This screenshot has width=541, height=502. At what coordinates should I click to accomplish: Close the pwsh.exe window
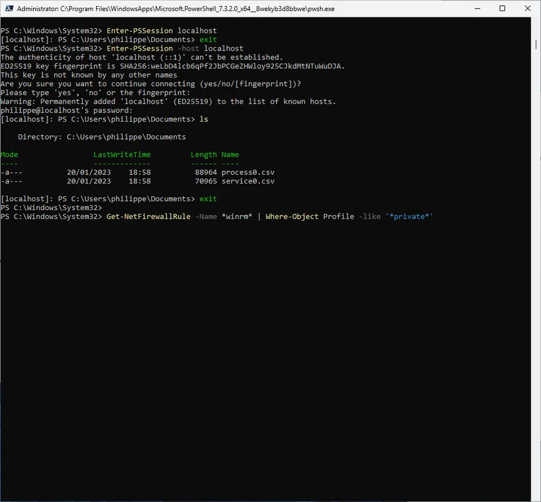528,8
